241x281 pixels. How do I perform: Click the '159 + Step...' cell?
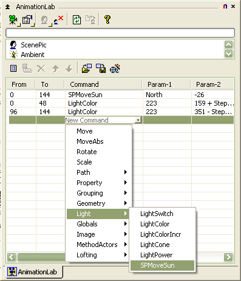tap(213, 103)
